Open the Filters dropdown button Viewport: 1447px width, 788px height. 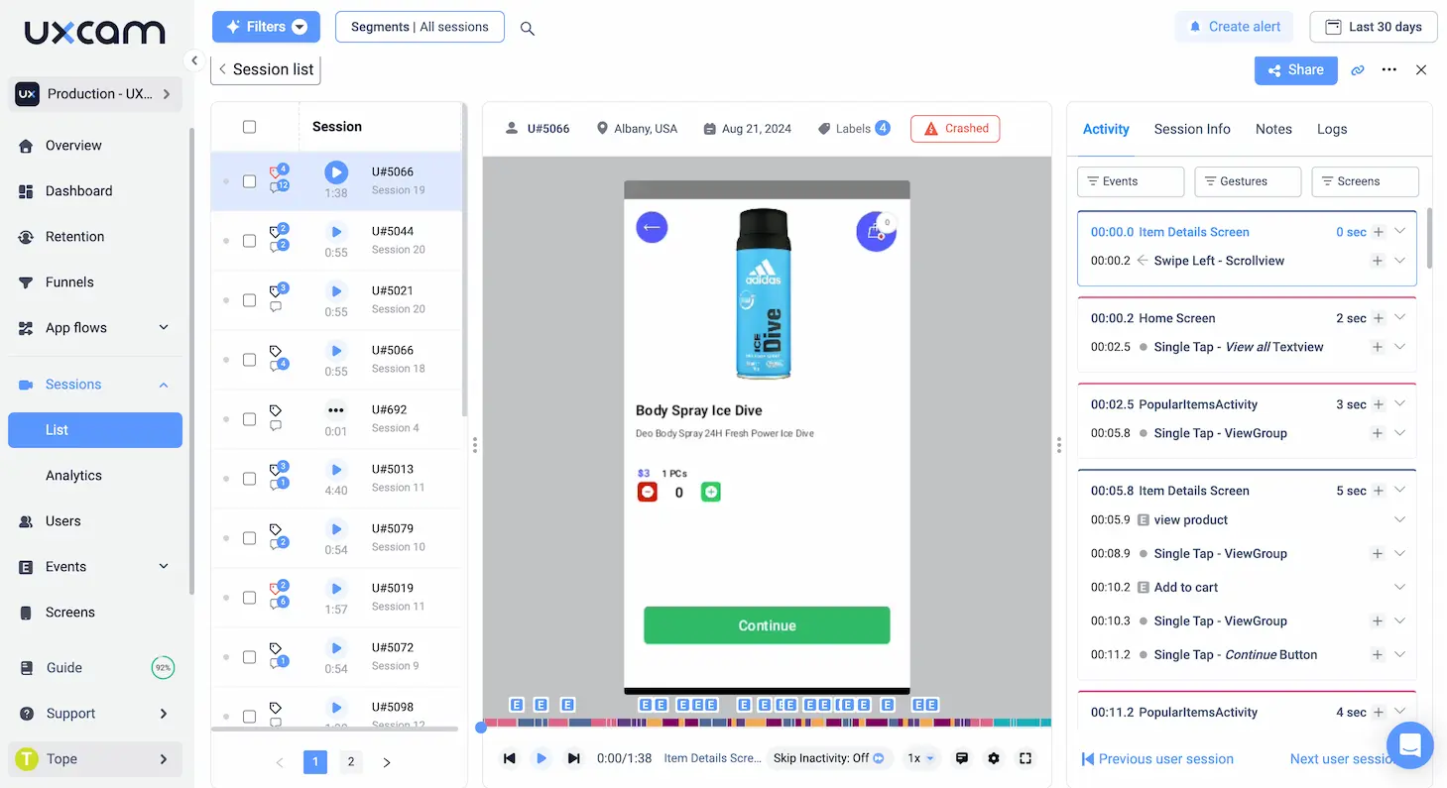(x=266, y=27)
